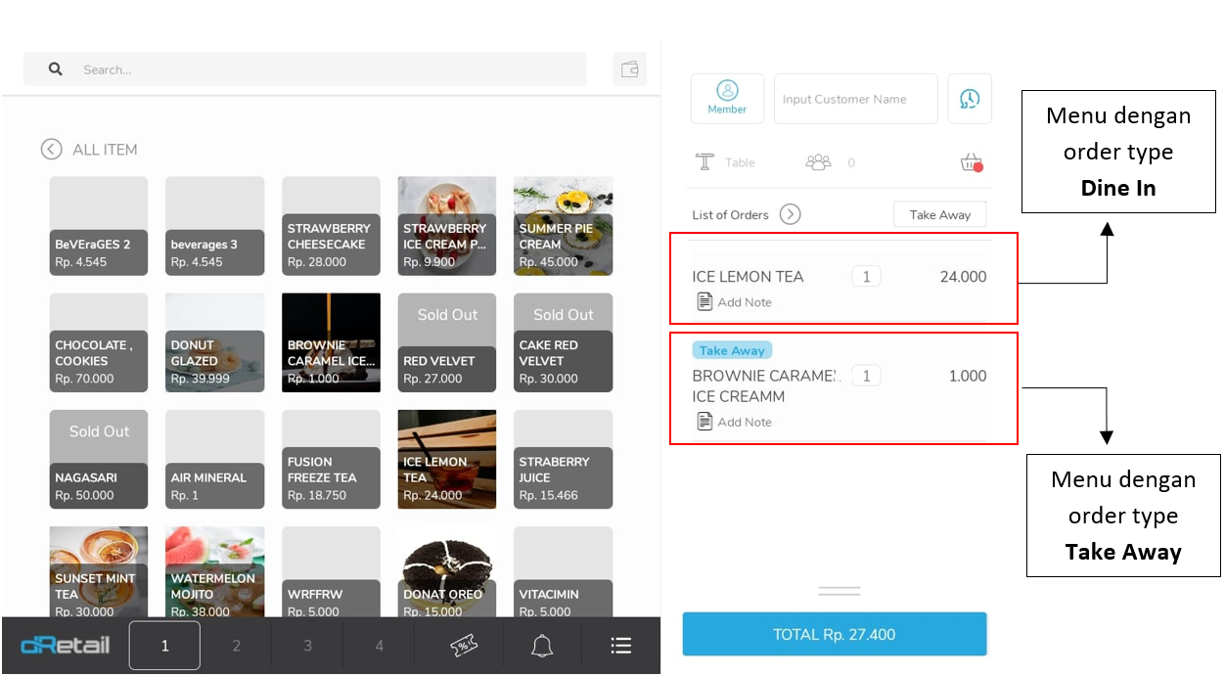
Task: Select the Table icon
Action: pos(705,162)
